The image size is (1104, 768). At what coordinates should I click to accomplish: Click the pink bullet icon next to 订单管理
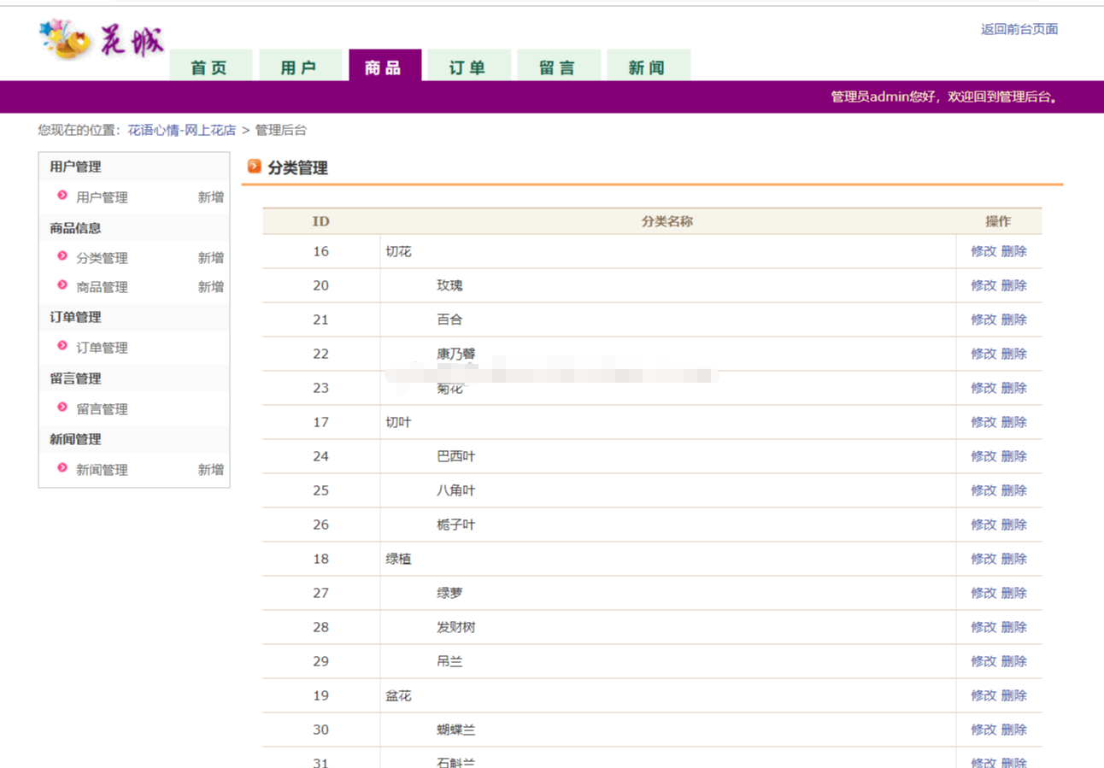pyautogui.click(x=62, y=346)
